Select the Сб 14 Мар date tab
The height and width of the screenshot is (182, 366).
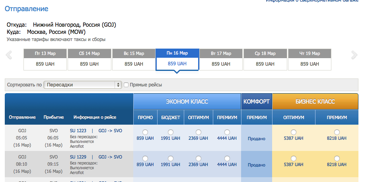point(90,60)
